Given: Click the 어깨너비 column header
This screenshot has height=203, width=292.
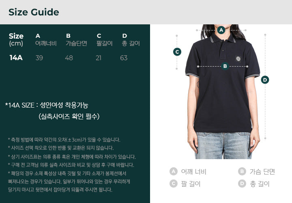Looking at the screenshot, I should coord(46,43).
